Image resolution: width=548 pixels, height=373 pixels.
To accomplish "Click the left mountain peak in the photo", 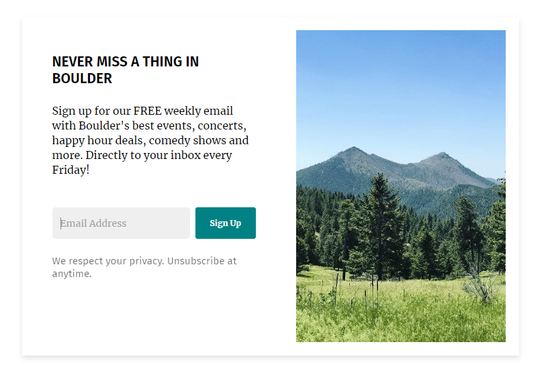I will coord(353,152).
